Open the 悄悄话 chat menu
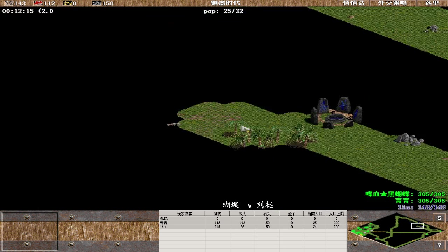Image resolution: width=448 pixels, height=252 pixels. click(x=353, y=3)
